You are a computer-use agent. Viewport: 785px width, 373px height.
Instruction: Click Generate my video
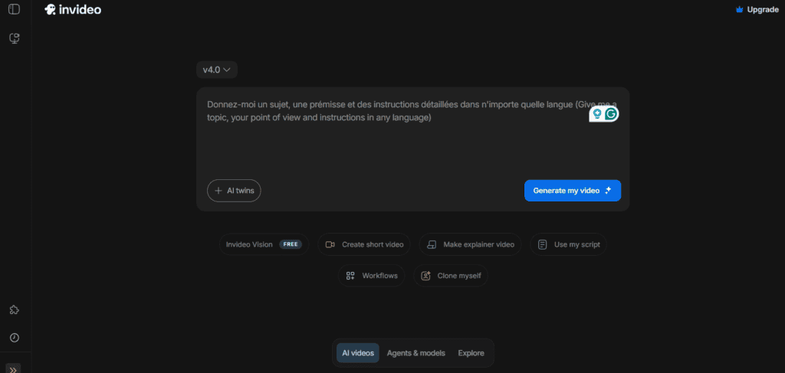(573, 191)
